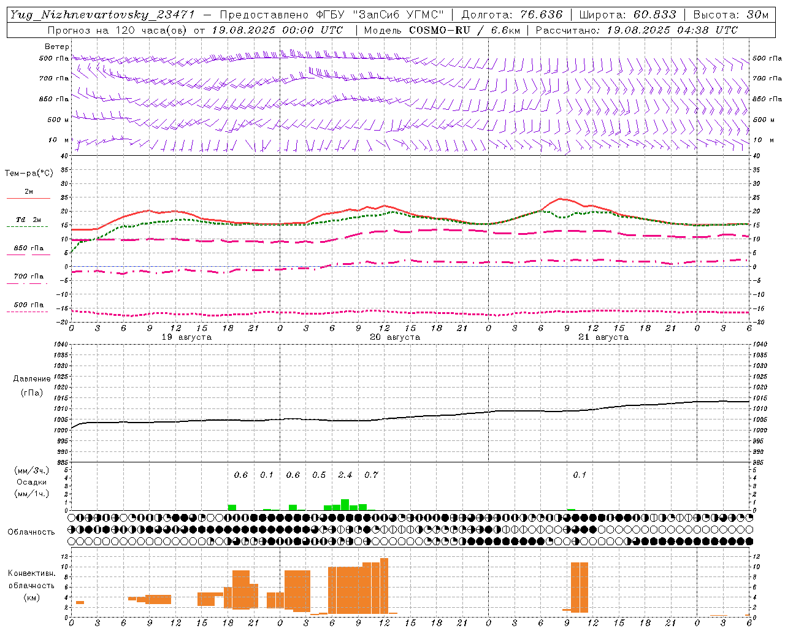The width and height of the screenshot is (785, 628).
Task: Click the 'Ветер' wind panel label
Action: [57, 47]
